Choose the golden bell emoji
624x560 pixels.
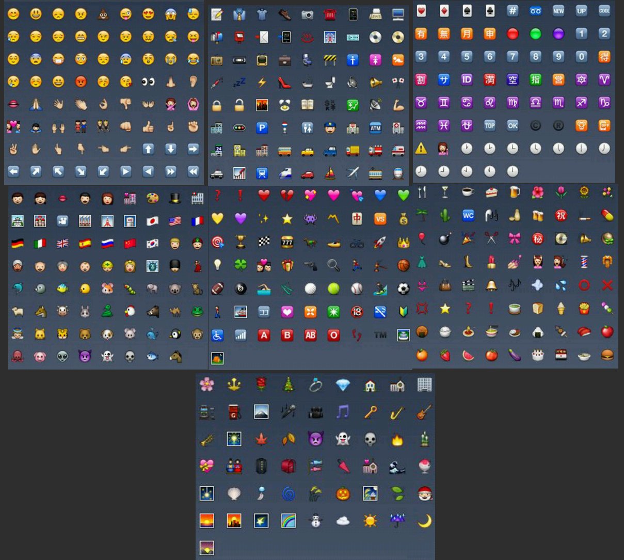point(491,285)
